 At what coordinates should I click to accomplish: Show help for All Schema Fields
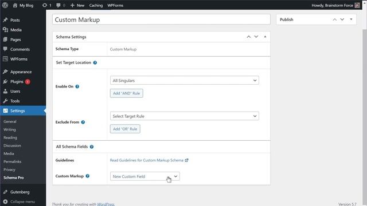(92, 146)
